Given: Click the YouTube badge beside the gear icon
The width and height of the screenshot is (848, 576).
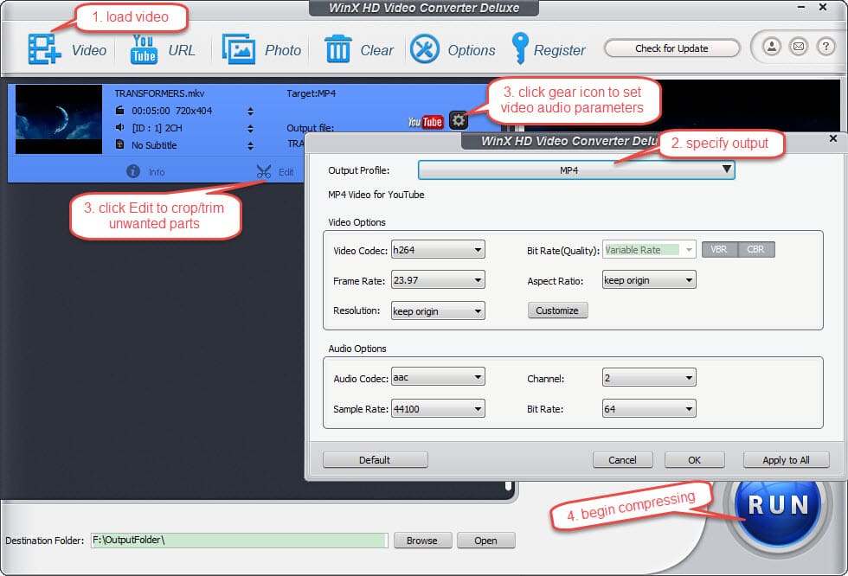Looking at the screenshot, I should [426, 122].
